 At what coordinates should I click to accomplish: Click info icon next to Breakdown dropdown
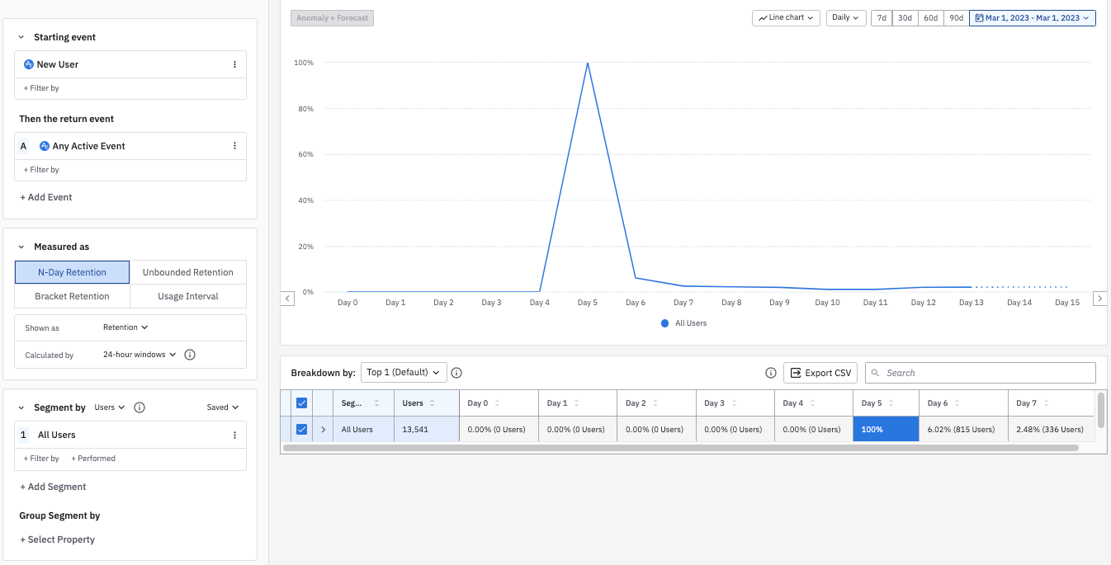coord(456,373)
